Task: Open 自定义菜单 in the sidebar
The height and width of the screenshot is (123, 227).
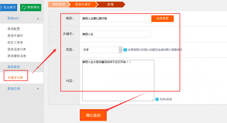Action: click(15, 42)
